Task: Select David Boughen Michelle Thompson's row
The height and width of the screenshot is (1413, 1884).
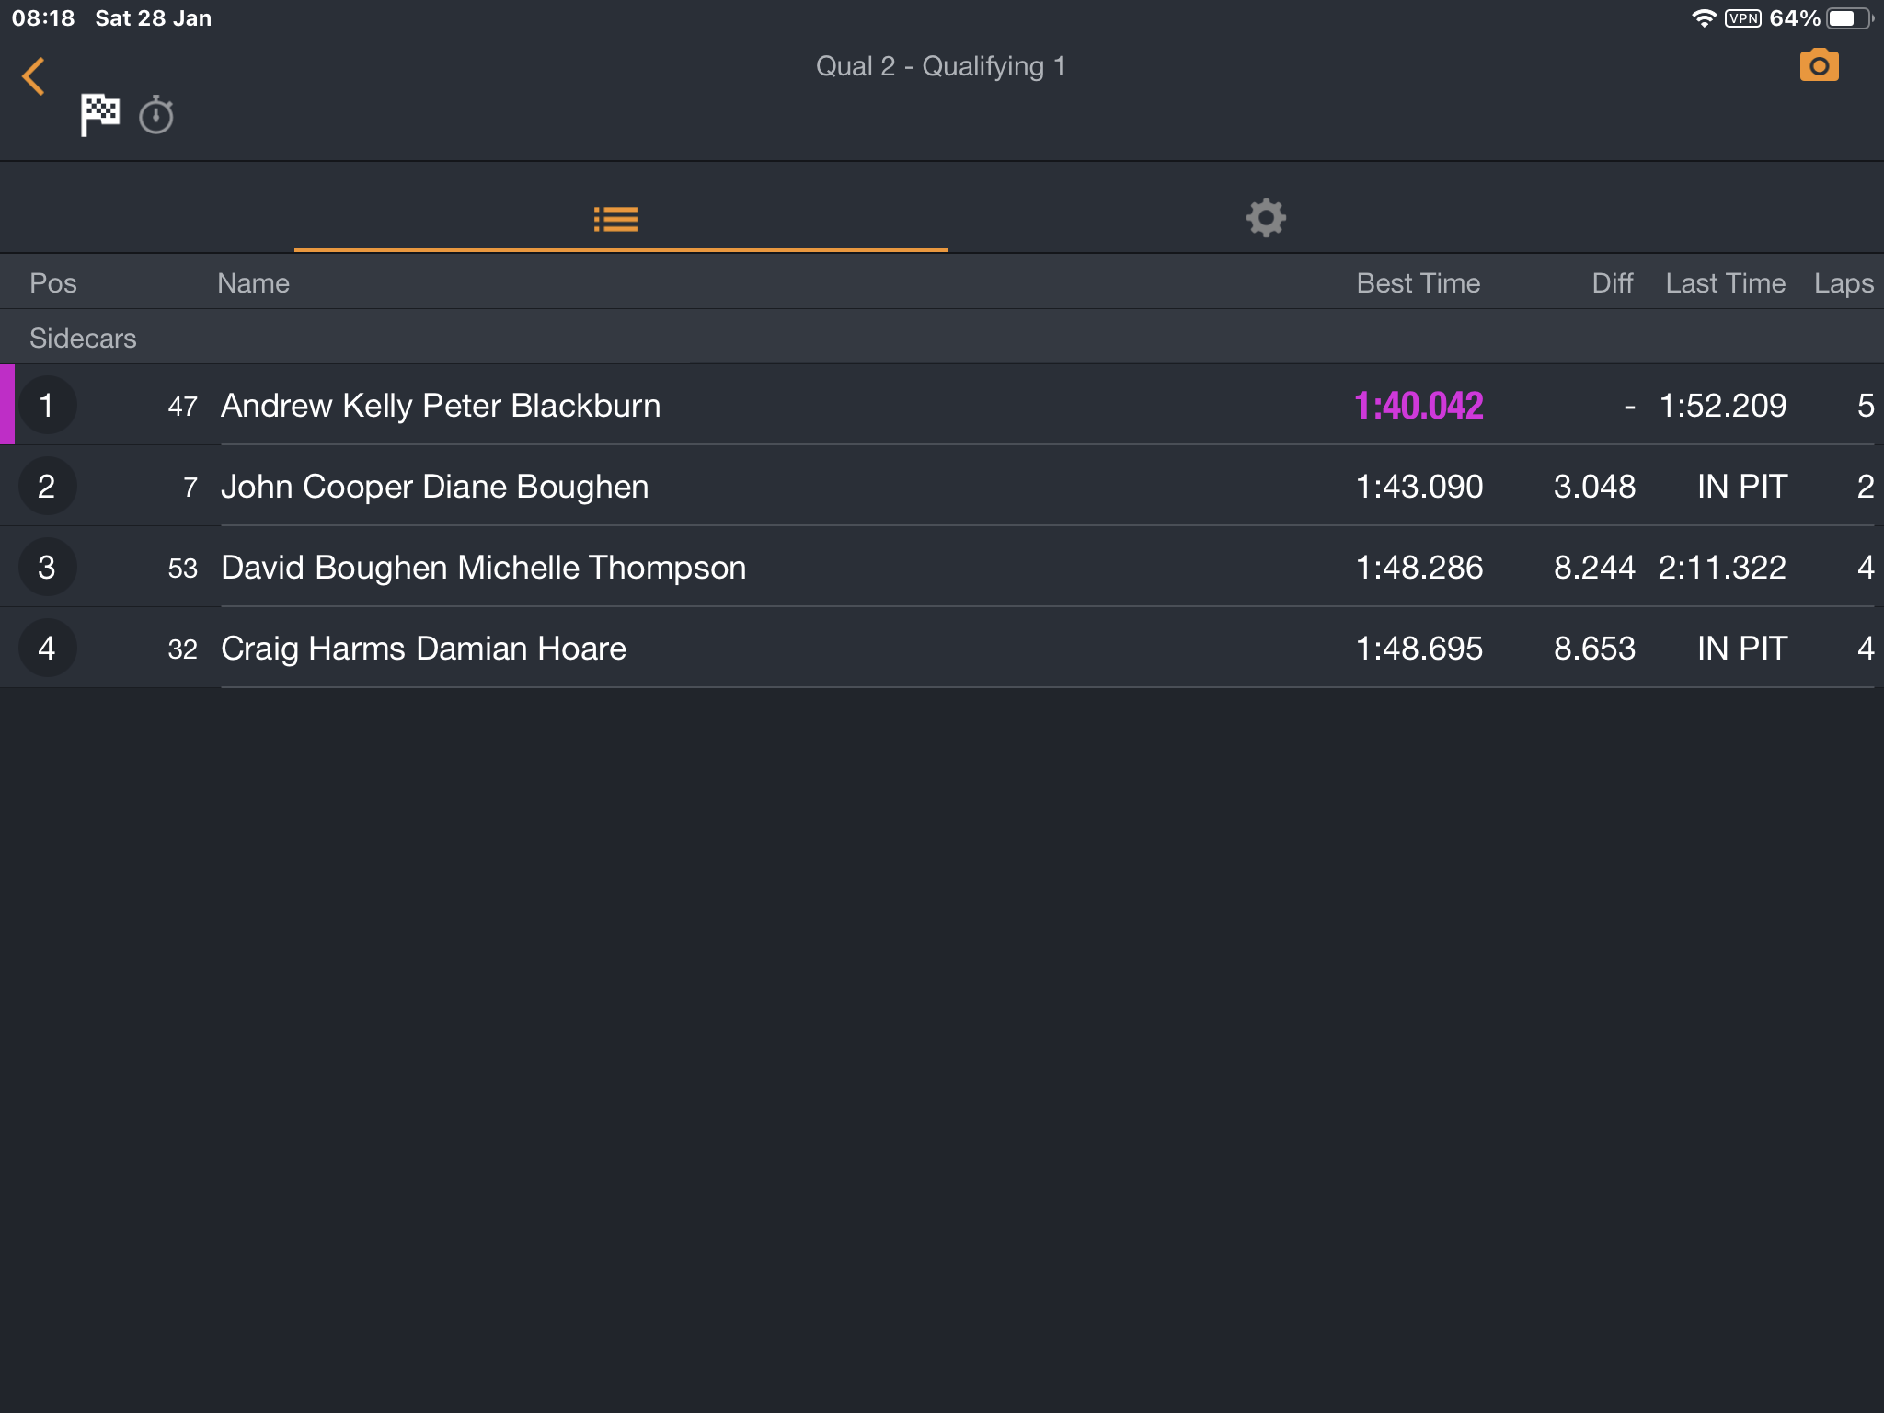Action: [x=942, y=567]
